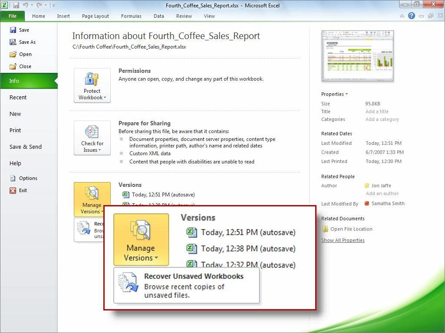Click the Open File Location link
The width and height of the screenshot is (445, 333).
(x=347, y=229)
